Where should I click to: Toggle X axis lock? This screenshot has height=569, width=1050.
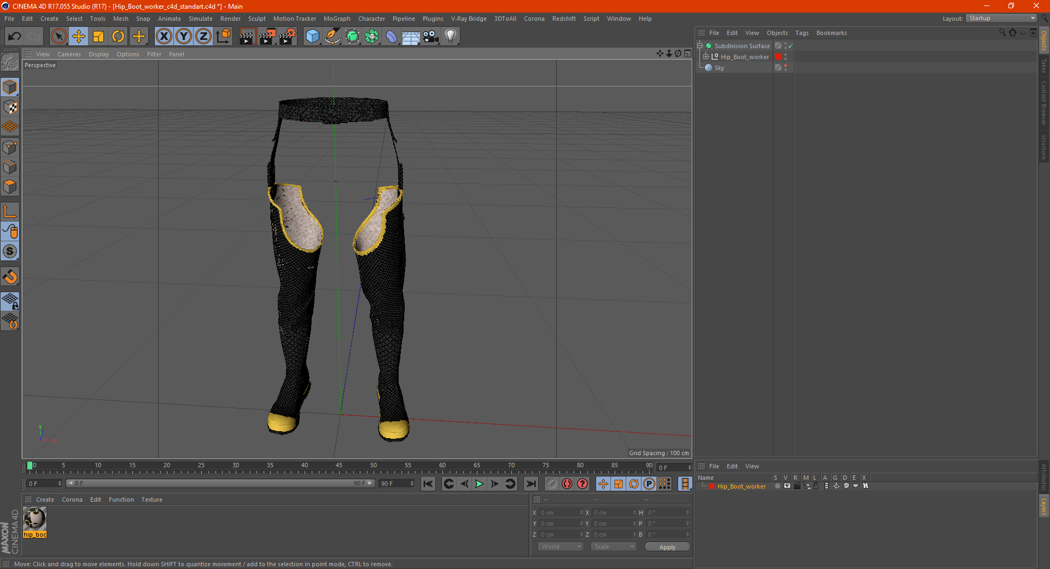click(164, 37)
